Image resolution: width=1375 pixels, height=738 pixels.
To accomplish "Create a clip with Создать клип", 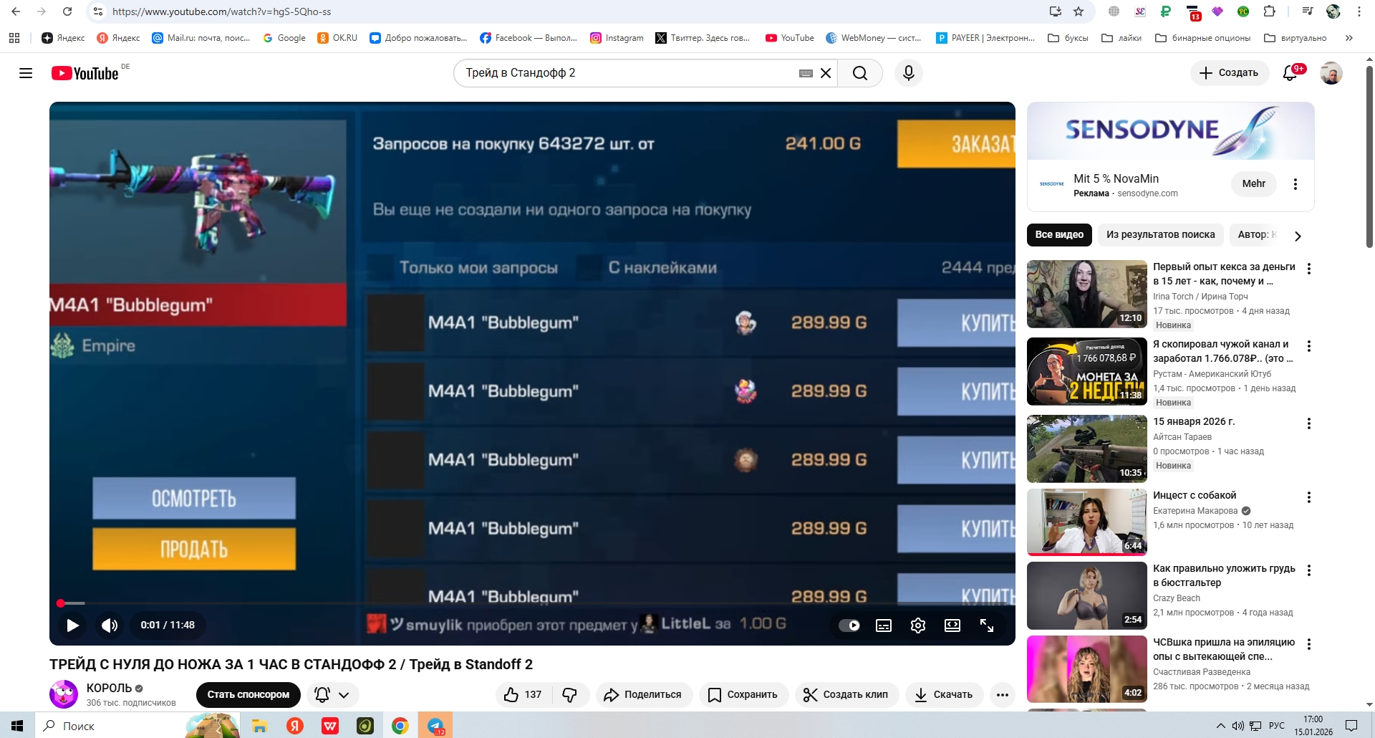I will [846, 694].
